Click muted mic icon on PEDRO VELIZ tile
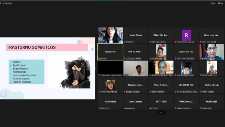The image size is (225, 127). (x=99, y=108)
